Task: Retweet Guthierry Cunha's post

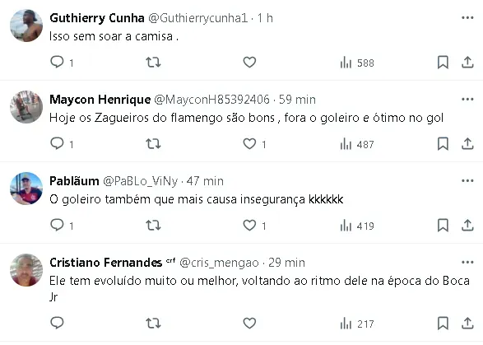Action: click(x=153, y=63)
